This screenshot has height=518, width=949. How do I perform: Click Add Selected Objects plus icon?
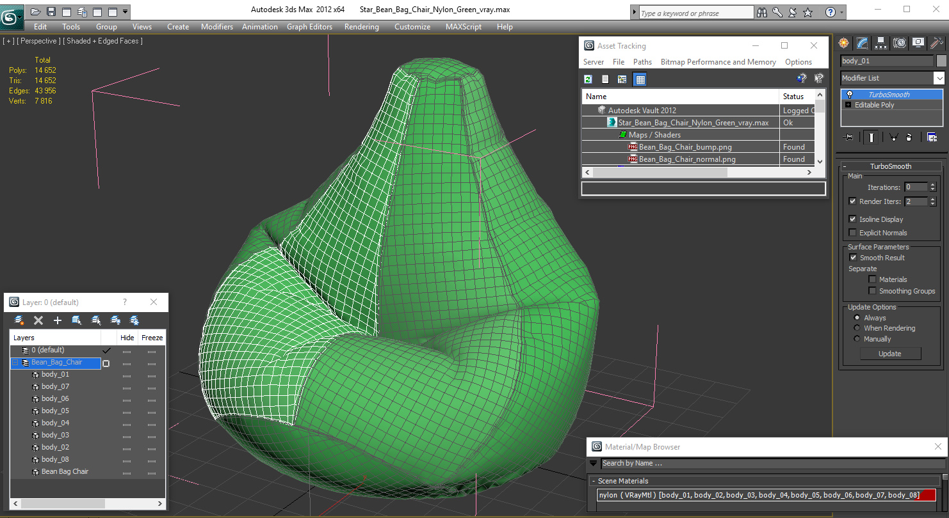coord(58,320)
